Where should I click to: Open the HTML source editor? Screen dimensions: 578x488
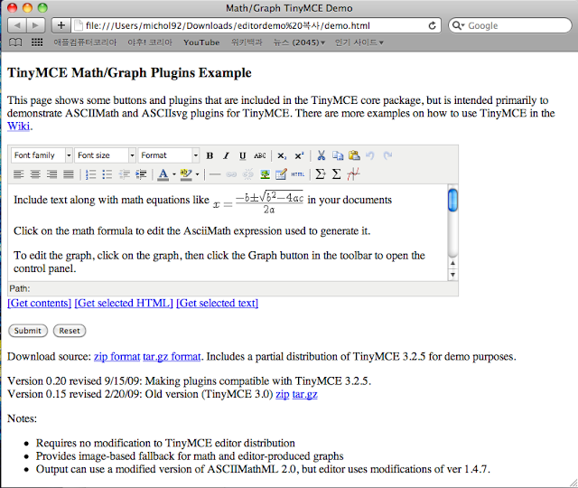pyautogui.click(x=298, y=174)
